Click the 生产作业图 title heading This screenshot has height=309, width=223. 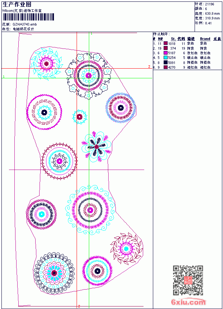17,5
